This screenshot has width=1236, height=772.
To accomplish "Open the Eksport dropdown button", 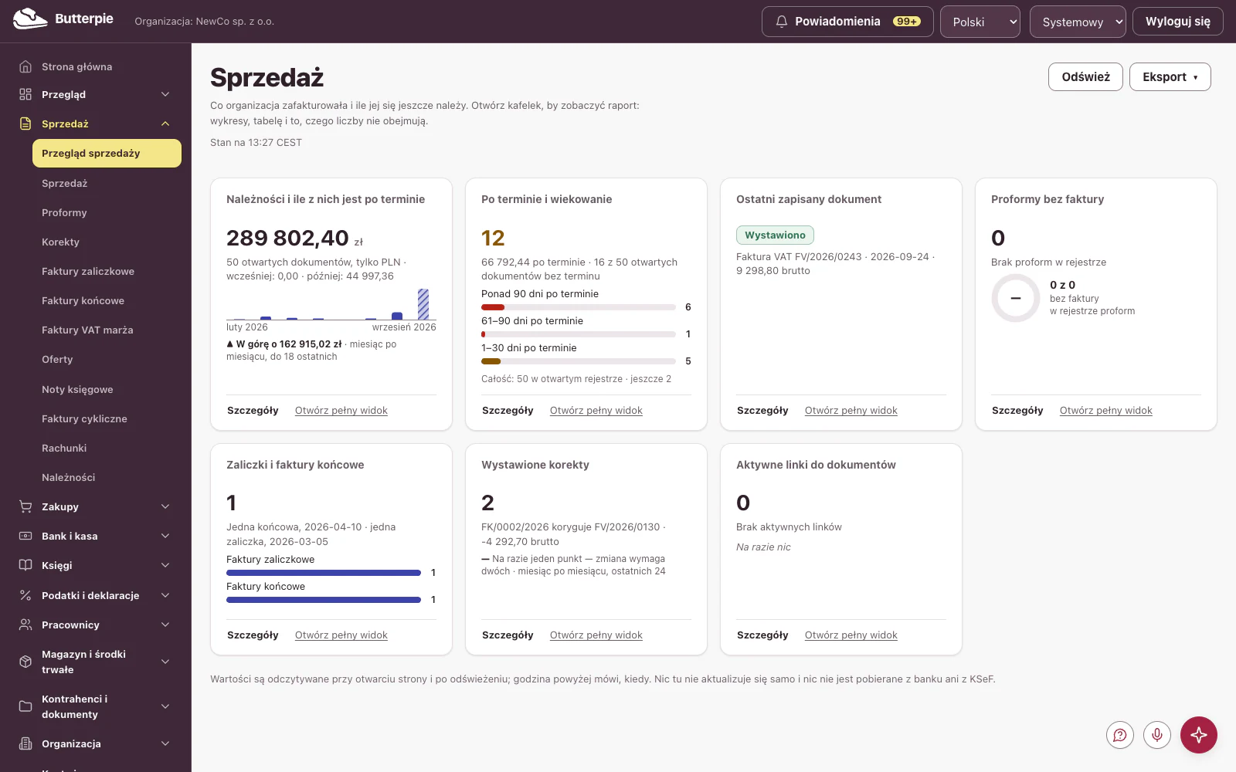I will click(x=1170, y=76).
